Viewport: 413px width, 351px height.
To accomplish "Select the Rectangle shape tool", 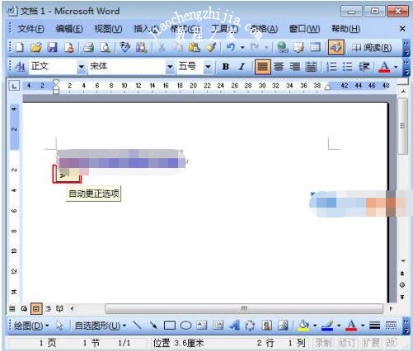I will [x=170, y=325].
